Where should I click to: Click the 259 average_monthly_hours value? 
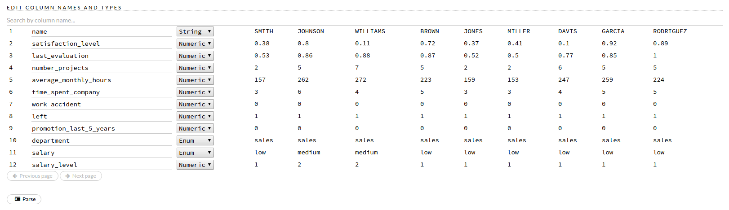click(607, 80)
